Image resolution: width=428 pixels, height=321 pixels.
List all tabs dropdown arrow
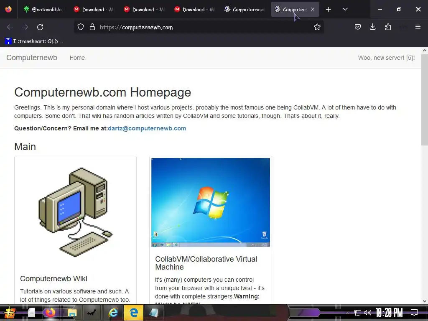tap(345, 10)
